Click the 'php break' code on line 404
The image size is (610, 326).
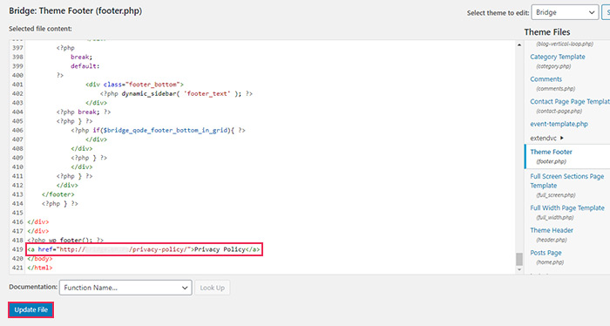[84, 112]
